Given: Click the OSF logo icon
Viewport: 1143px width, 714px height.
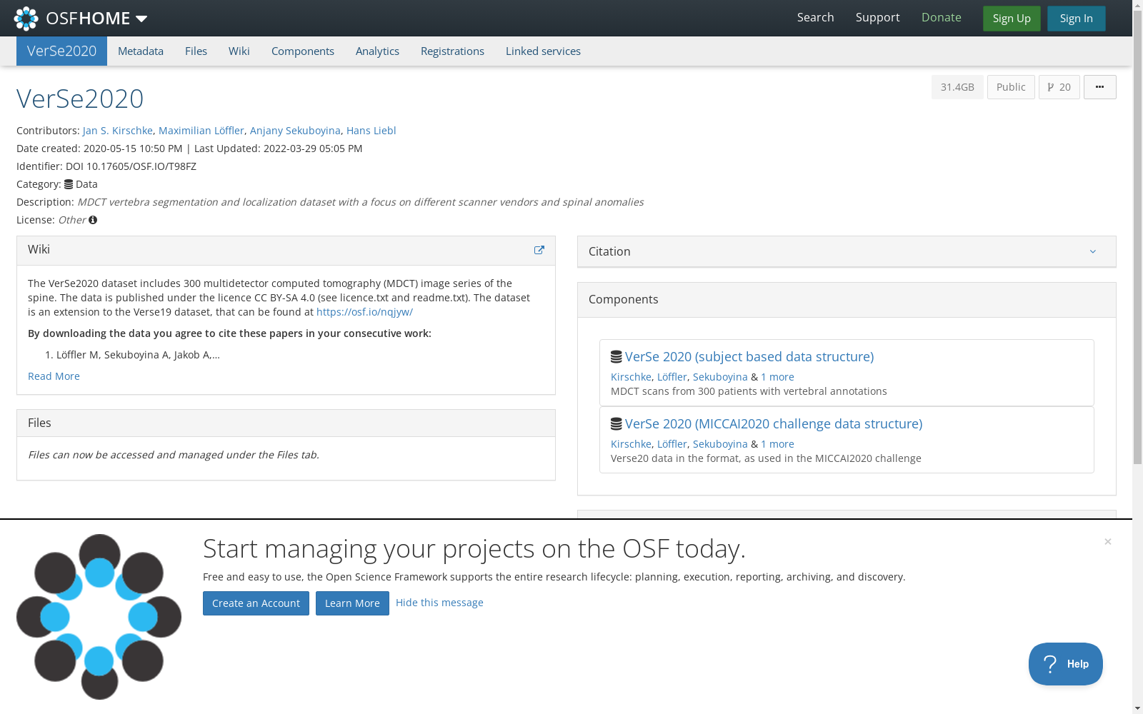Looking at the screenshot, I should click(26, 19).
